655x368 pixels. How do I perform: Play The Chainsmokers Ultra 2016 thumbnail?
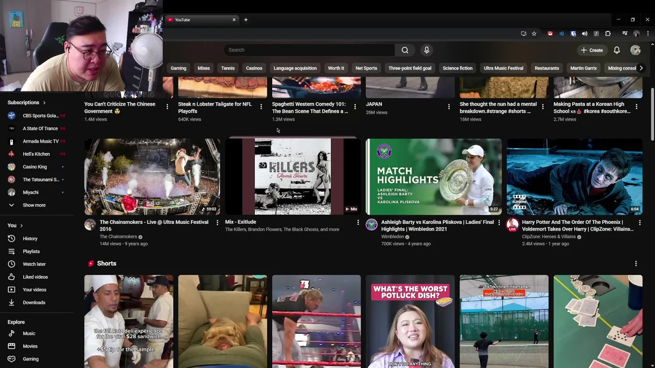[152, 176]
